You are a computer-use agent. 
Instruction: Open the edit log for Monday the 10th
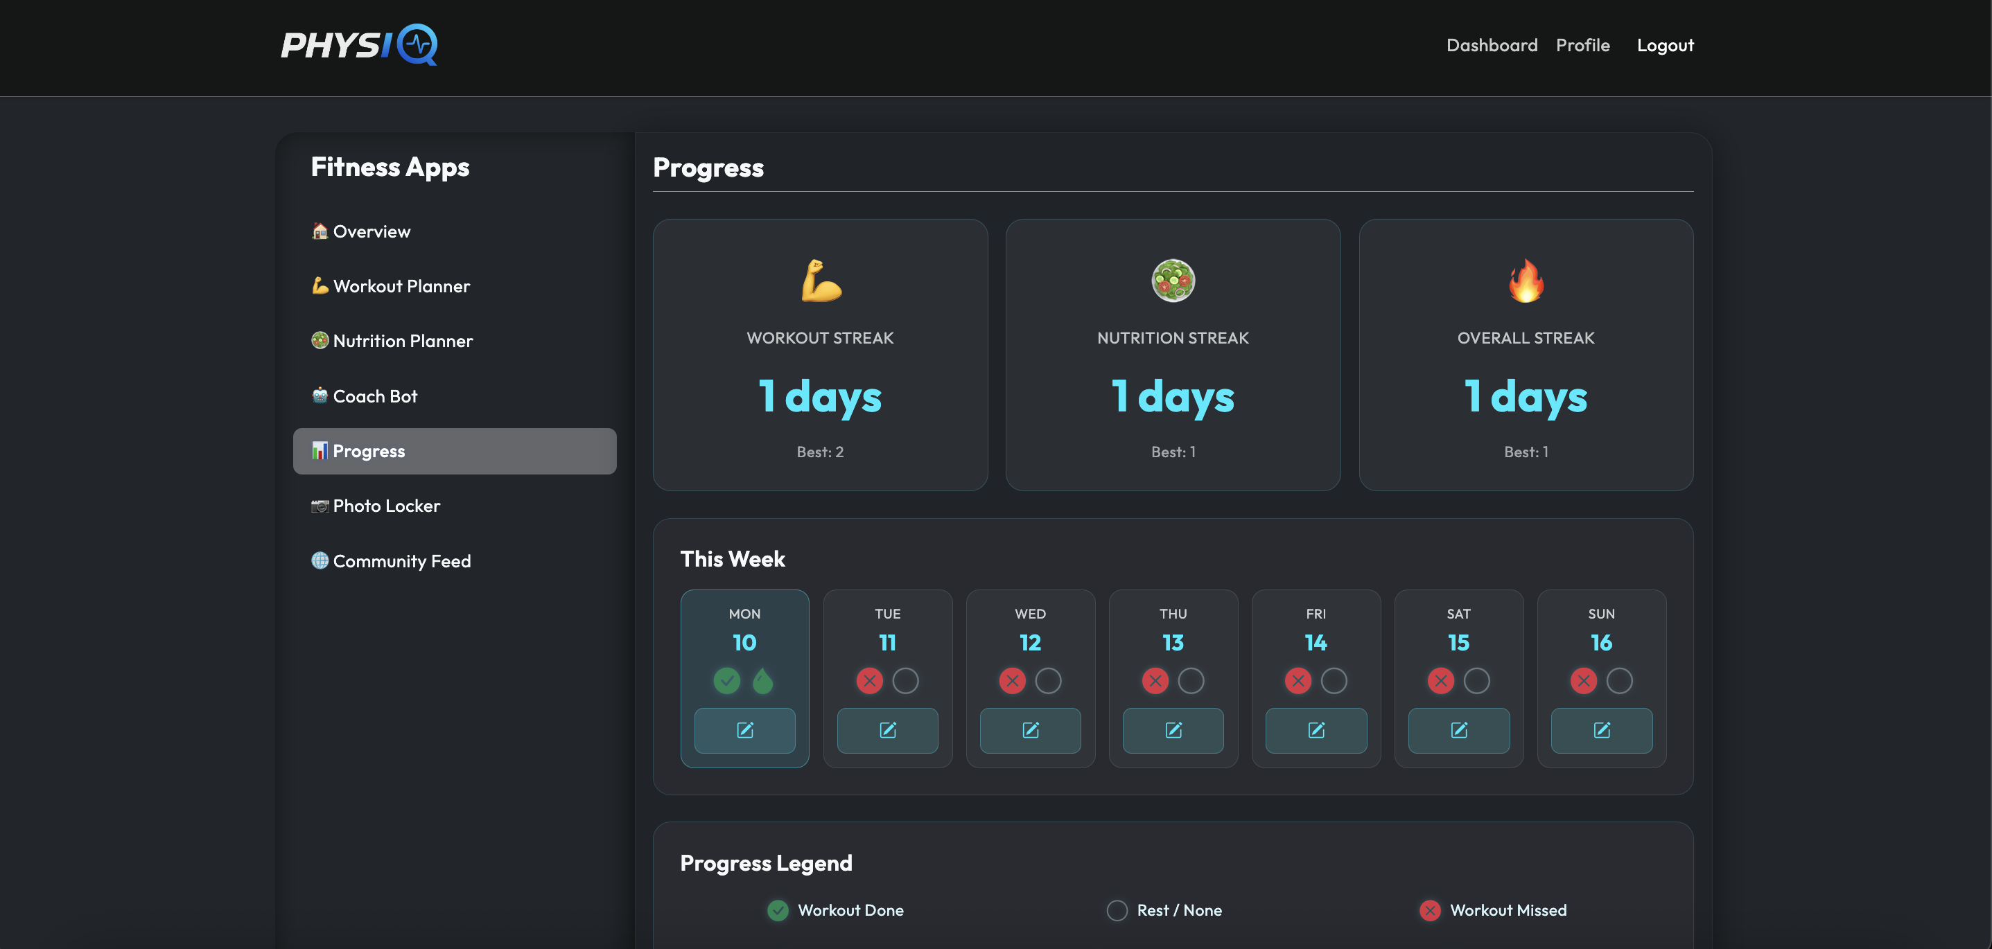[744, 730]
